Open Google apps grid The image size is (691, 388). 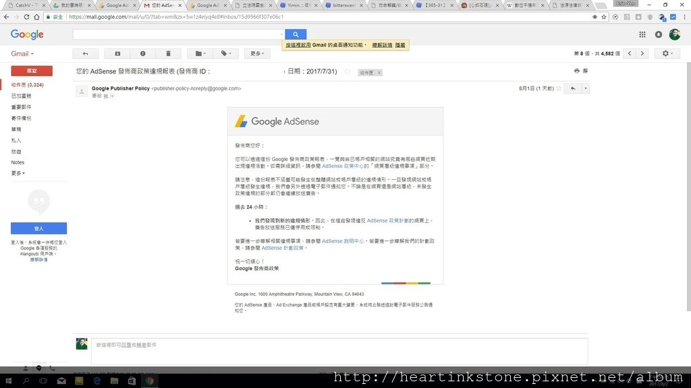pyautogui.click(x=642, y=34)
